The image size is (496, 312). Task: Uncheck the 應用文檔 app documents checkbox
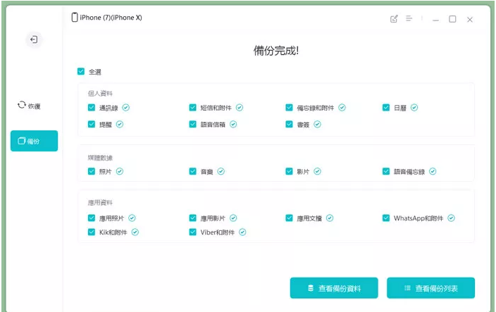click(289, 218)
